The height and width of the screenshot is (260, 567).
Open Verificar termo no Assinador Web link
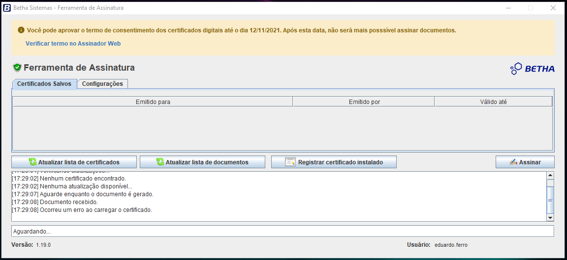click(x=73, y=44)
